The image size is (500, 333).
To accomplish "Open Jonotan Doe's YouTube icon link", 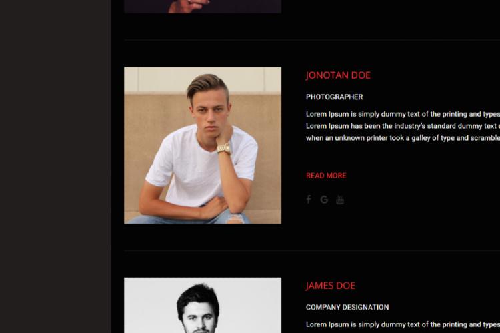I will tap(340, 200).
